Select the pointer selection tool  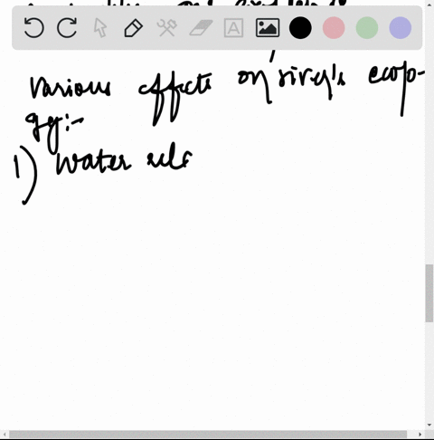tap(100, 28)
